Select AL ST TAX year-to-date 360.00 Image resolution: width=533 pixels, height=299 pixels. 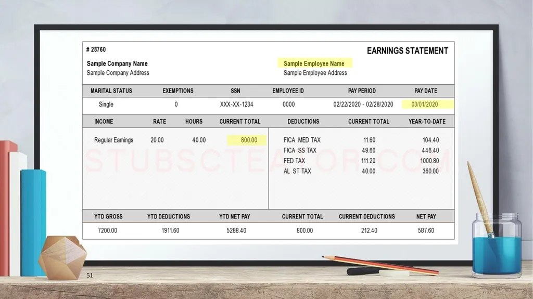(x=430, y=171)
